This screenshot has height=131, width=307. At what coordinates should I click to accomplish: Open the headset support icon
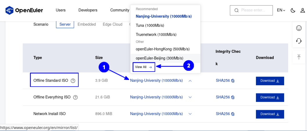[299, 41]
